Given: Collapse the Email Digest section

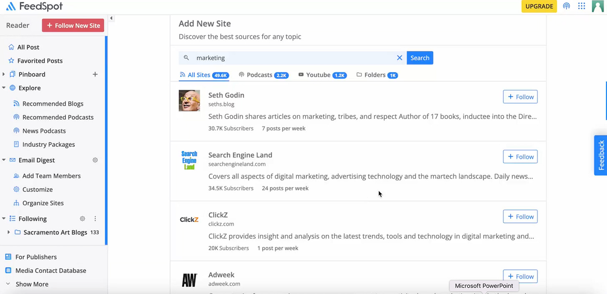Looking at the screenshot, I should tap(4, 160).
